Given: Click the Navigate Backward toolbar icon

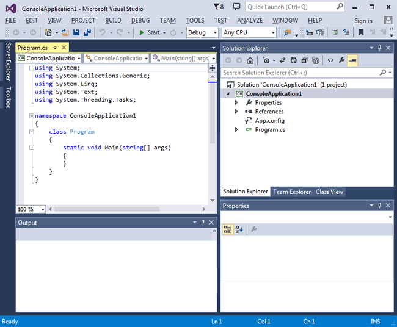Looking at the screenshot, I should click(16, 32).
